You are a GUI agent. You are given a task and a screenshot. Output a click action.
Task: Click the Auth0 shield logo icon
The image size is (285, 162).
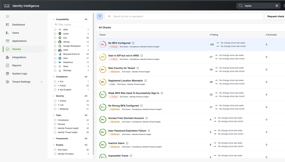click(x=60, y=34)
